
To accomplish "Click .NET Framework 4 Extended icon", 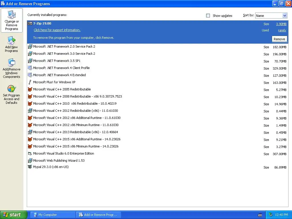I will pos(30,75).
